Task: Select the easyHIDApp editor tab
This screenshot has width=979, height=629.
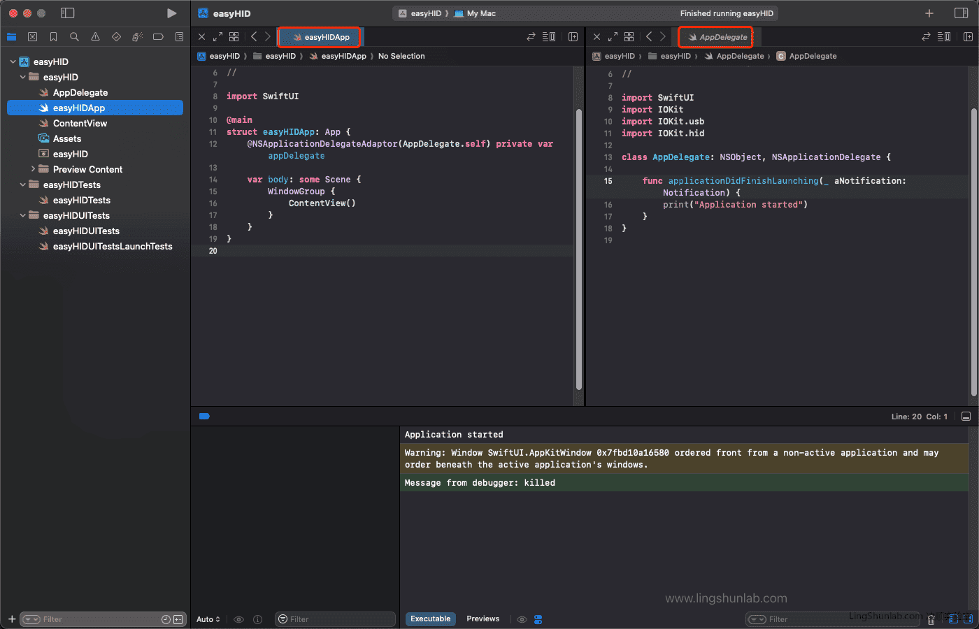Action: (x=320, y=37)
